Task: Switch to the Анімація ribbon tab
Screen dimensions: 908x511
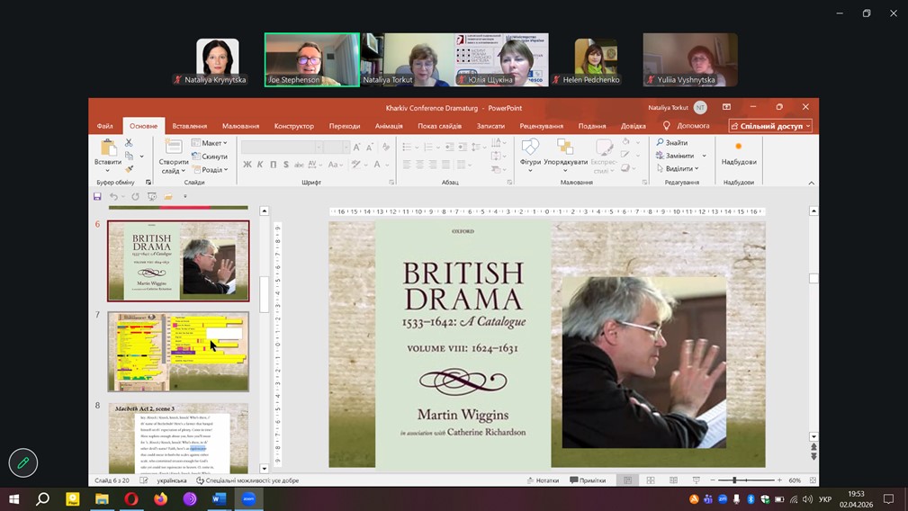Action: pyautogui.click(x=389, y=126)
